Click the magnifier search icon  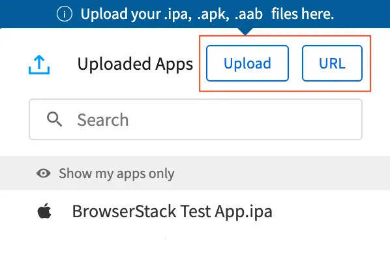(54, 119)
